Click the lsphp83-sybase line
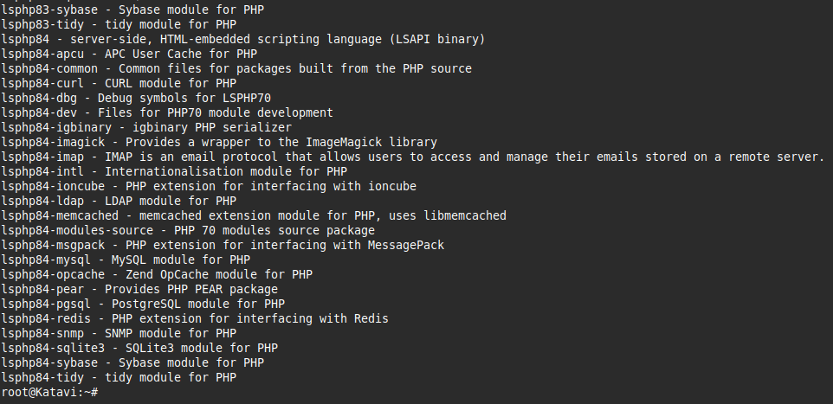 (x=132, y=10)
